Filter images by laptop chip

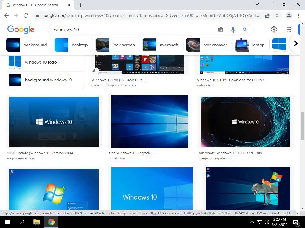pos(252,45)
